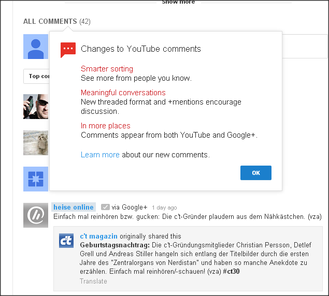Click the avatar of man with sunglasses

(x=36, y=107)
